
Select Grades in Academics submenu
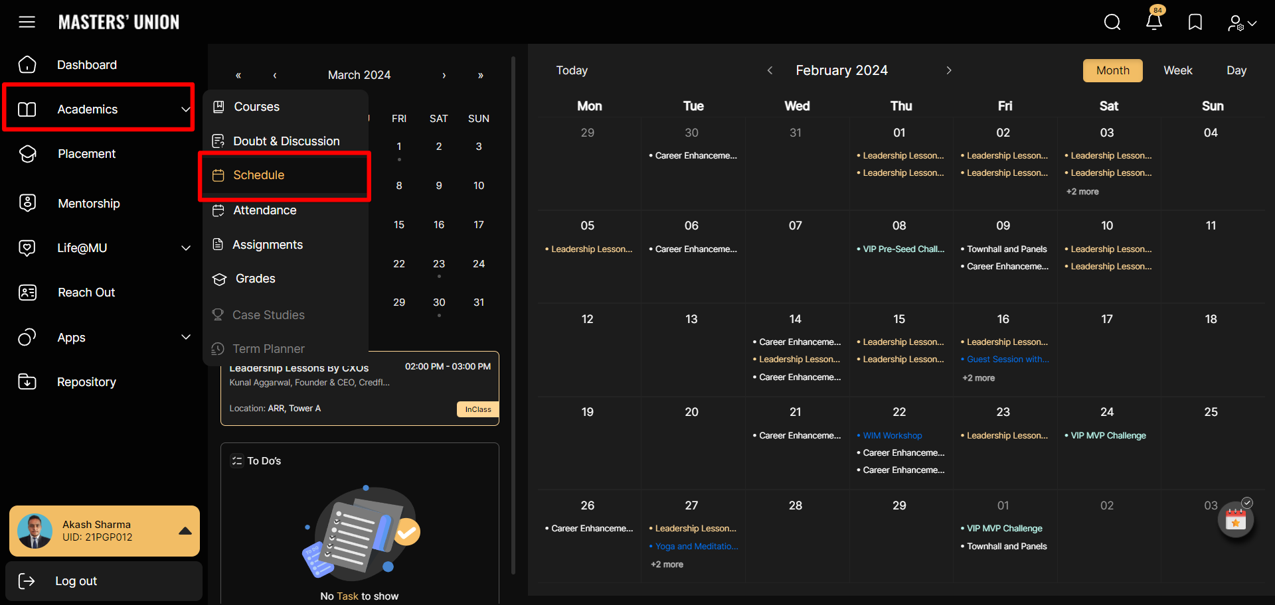(255, 279)
